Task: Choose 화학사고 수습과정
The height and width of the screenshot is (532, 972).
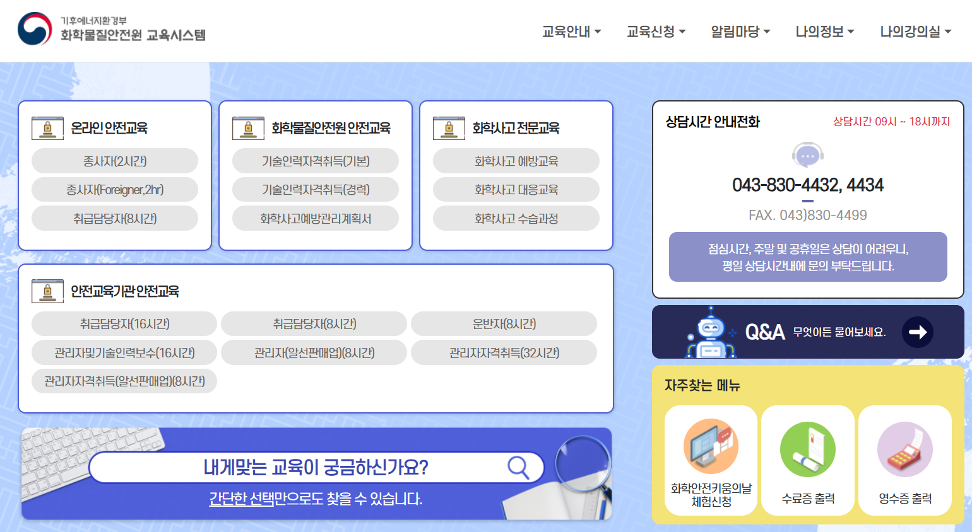Action: (516, 218)
